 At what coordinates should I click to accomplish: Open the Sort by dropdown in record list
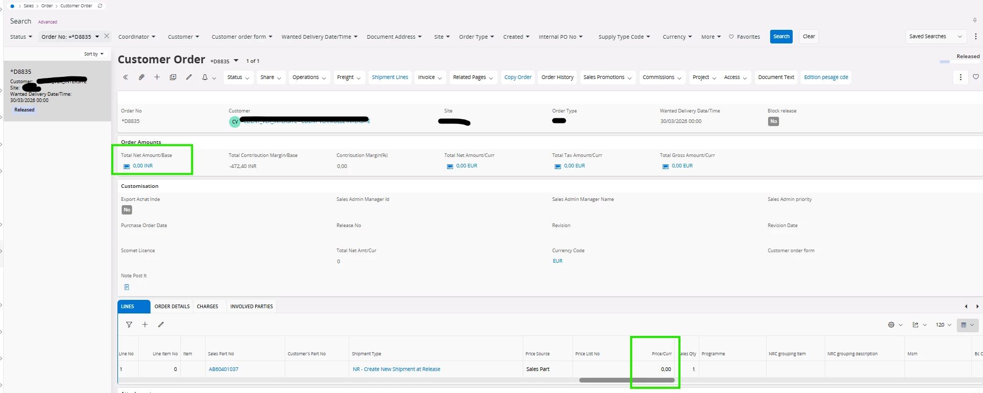pos(94,54)
